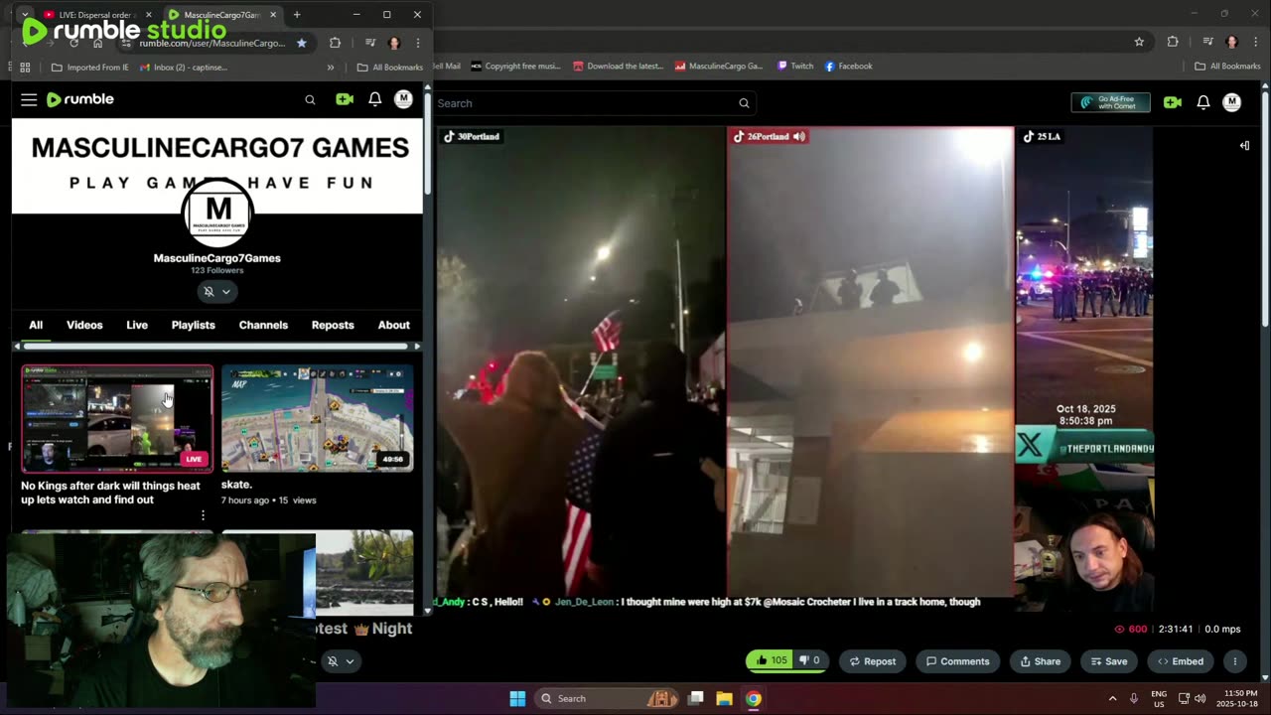1271x715 pixels.
Task: Open extensions icon in background window
Action: point(1173,42)
